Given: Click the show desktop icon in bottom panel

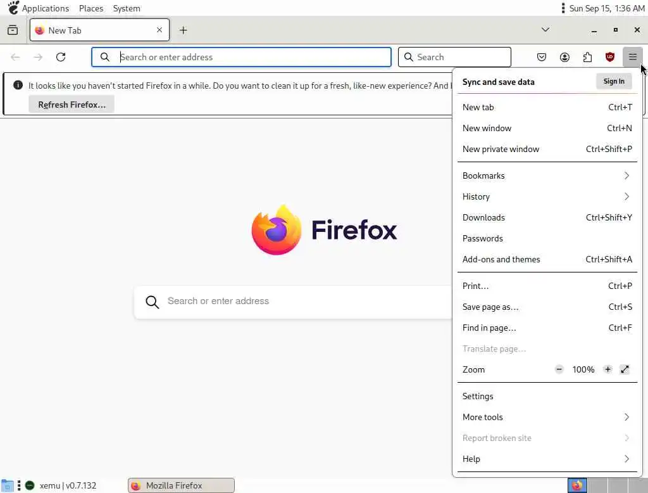Looking at the screenshot, I should [8, 485].
